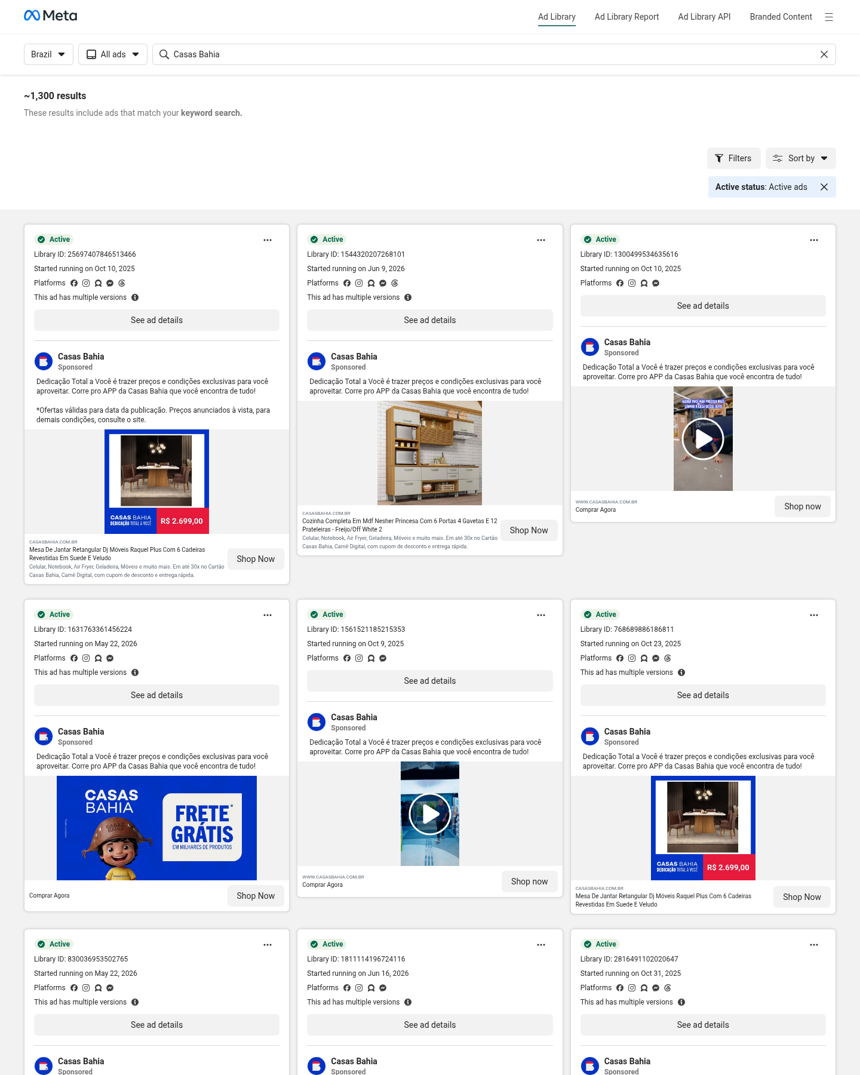Click Casas Bahia avatar in ad 1544320207268101
This screenshot has width=860, height=1075.
[317, 361]
